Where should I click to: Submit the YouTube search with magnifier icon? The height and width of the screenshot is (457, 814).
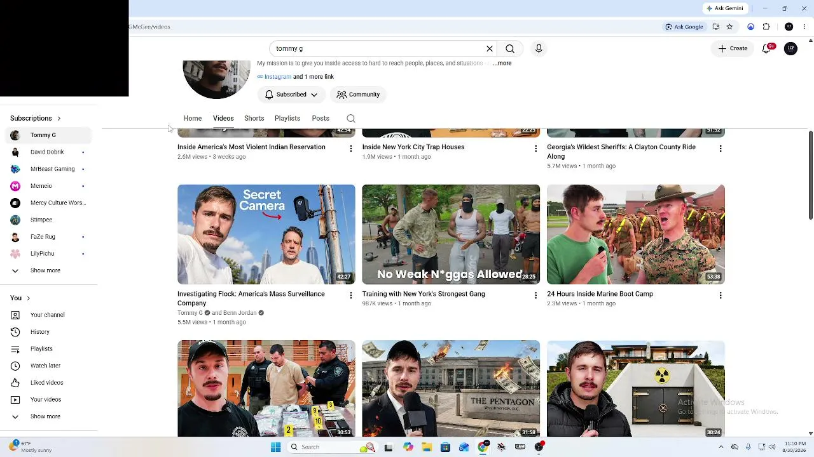[510, 48]
